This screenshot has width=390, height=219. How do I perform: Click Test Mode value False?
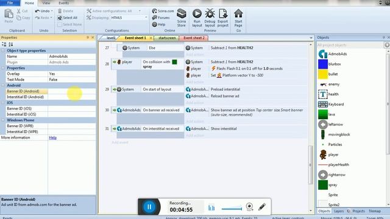(x=72, y=80)
